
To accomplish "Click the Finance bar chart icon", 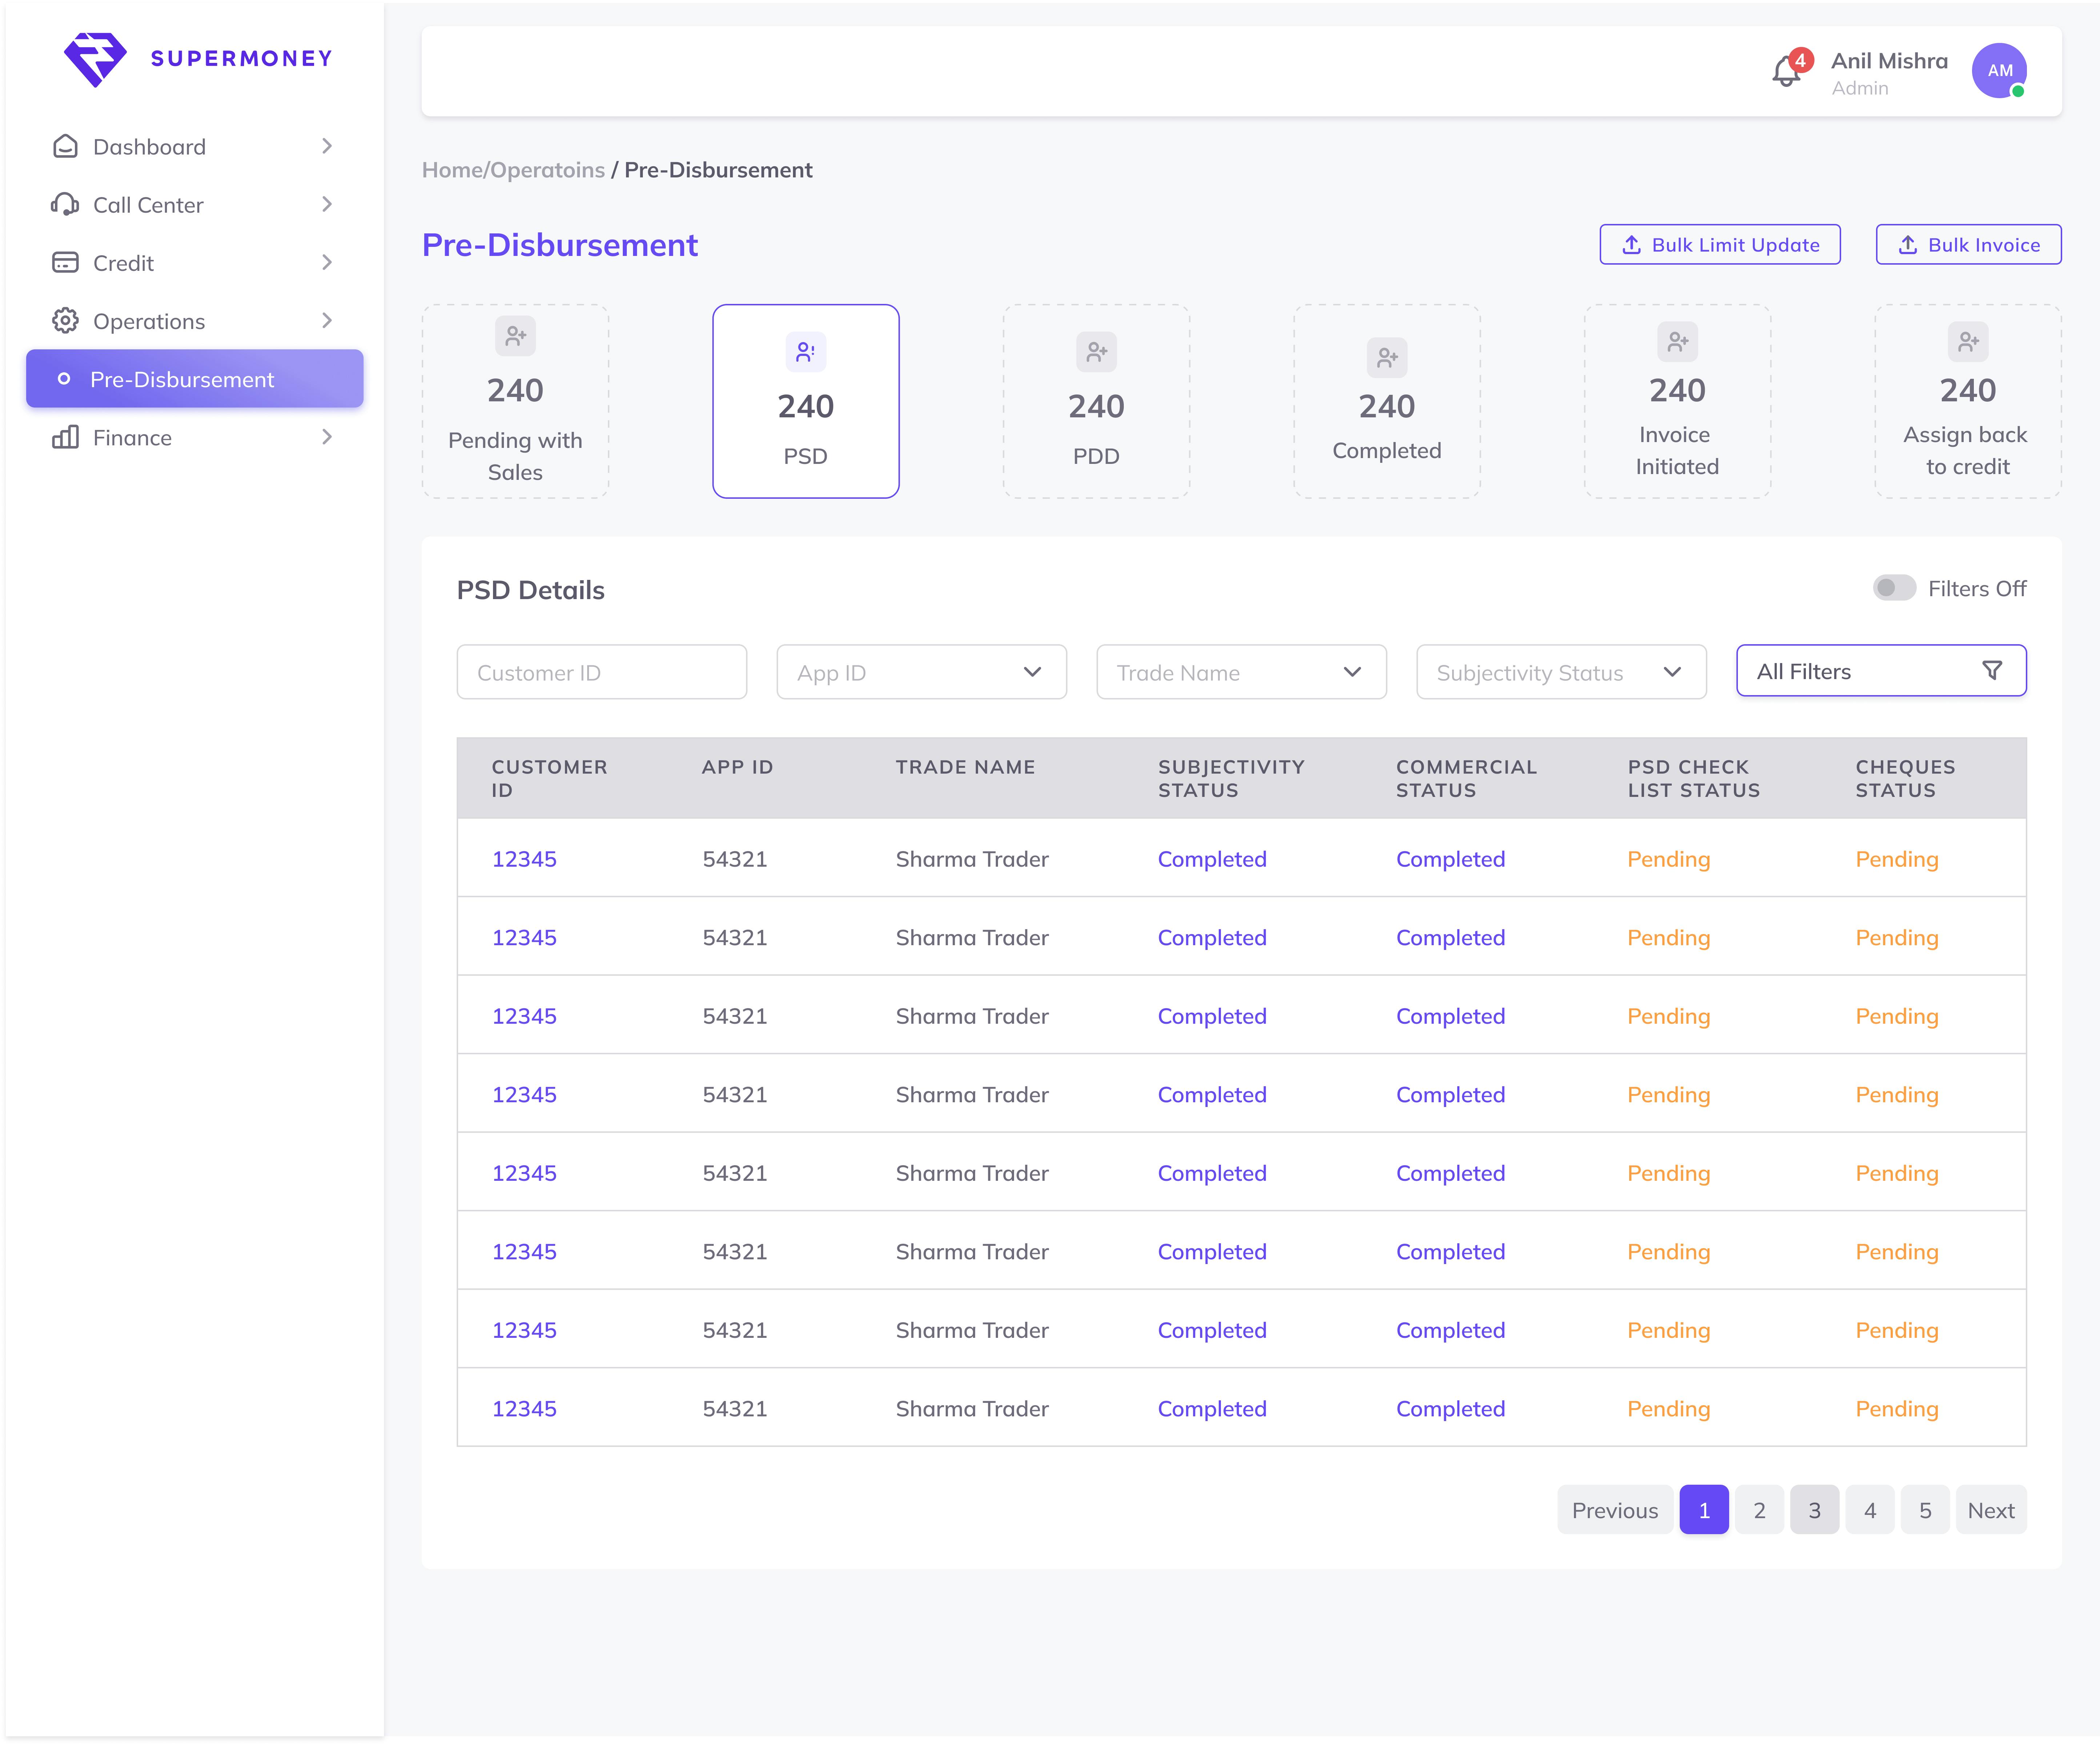I will tap(65, 437).
